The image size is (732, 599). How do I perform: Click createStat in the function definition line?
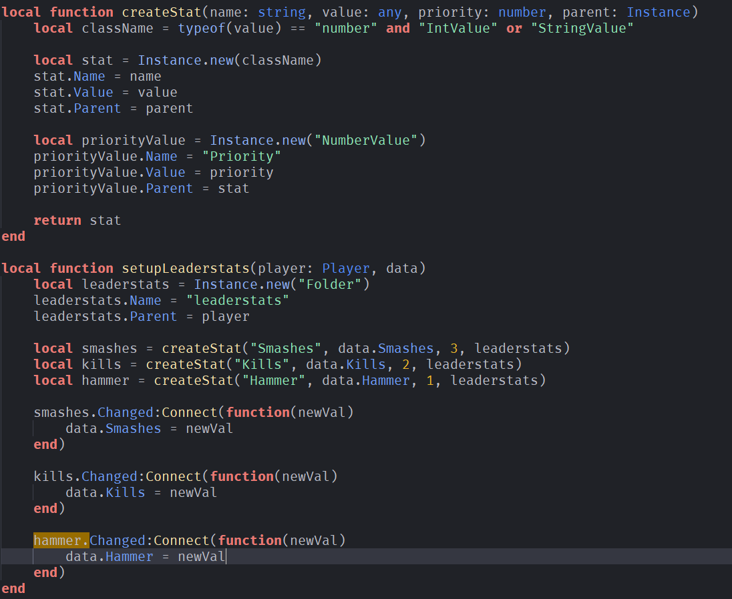click(x=162, y=12)
